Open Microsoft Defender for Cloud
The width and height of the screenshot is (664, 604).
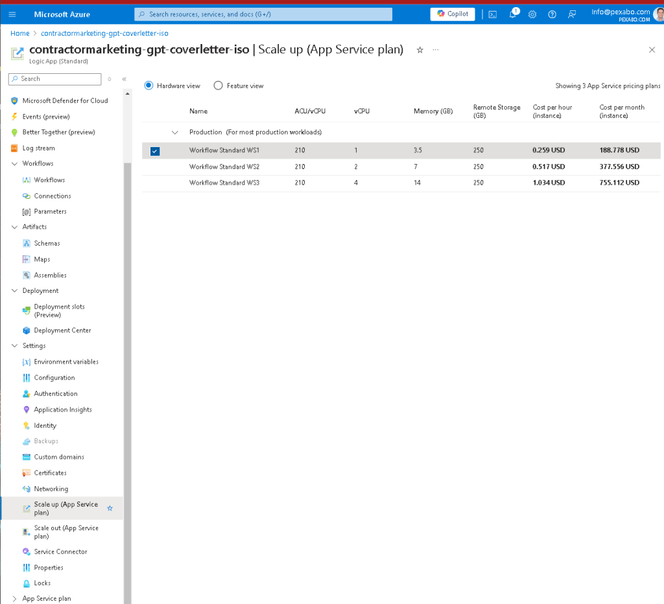pos(65,100)
